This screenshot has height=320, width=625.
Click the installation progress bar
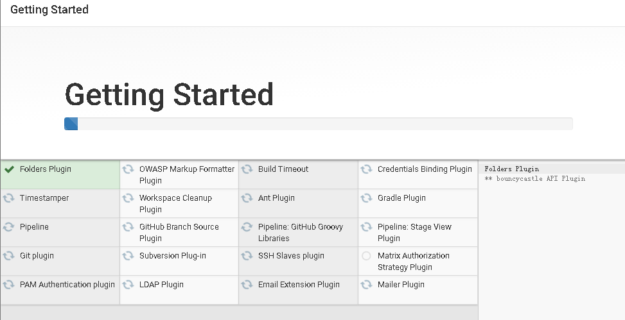[x=318, y=124]
